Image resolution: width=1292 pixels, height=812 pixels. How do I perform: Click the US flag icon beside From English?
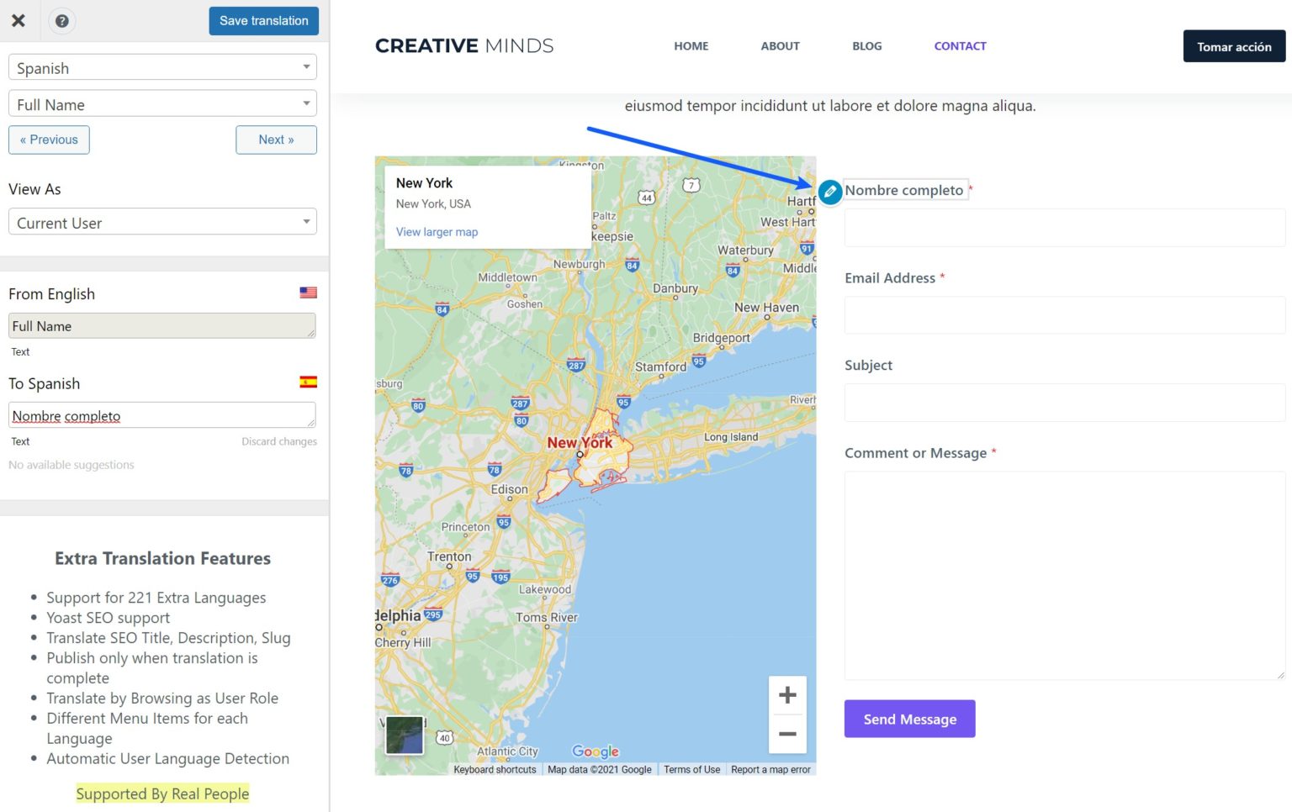(308, 292)
